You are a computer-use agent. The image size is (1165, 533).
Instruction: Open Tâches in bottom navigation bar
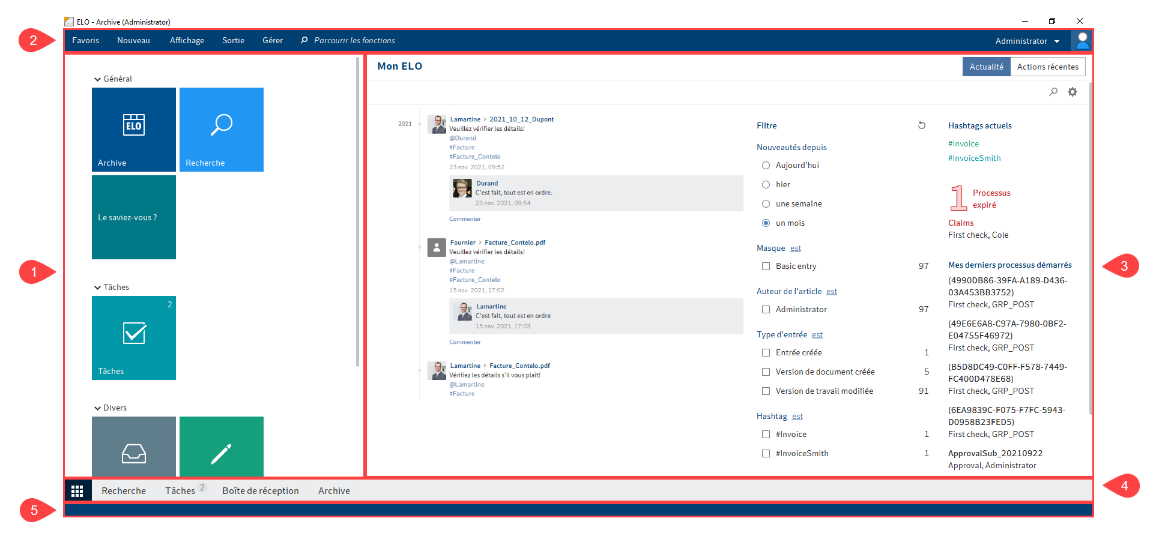tap(180, 491)
